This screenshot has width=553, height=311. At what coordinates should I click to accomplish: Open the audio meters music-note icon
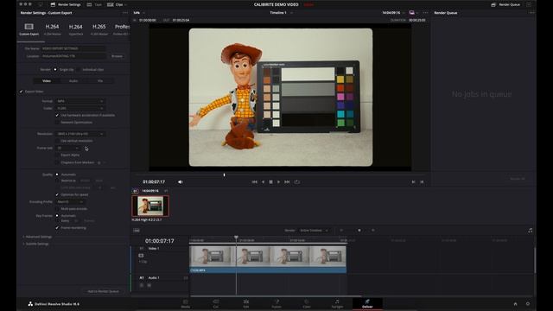tap(530, 231)
